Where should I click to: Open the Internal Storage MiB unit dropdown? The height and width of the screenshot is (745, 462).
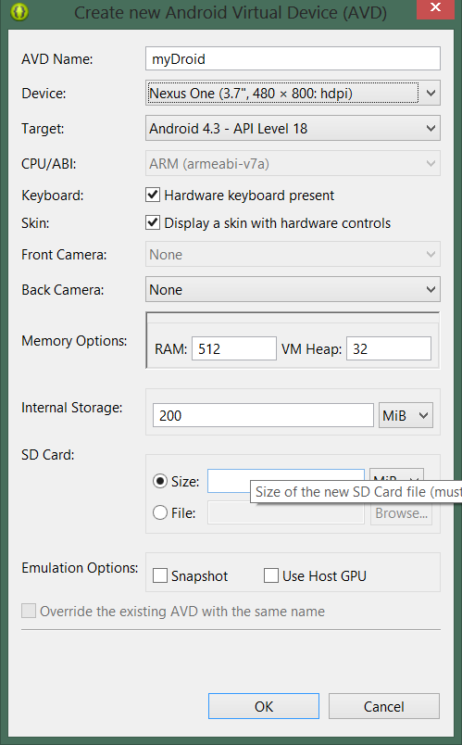(x=406, y=415)
